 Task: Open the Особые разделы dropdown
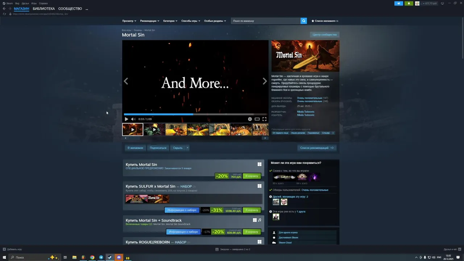coord(215,21)
